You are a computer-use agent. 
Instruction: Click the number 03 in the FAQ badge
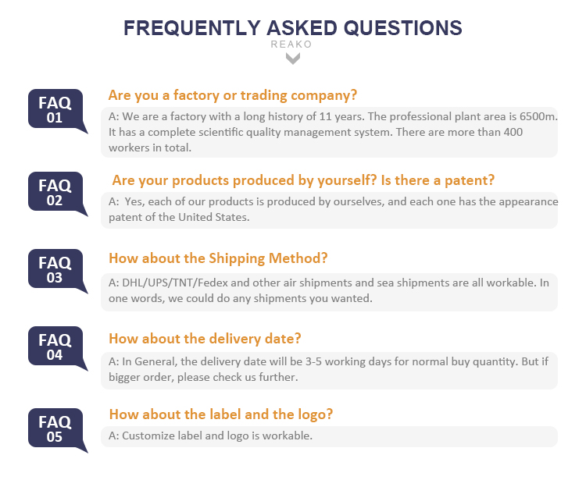(55, 278)
